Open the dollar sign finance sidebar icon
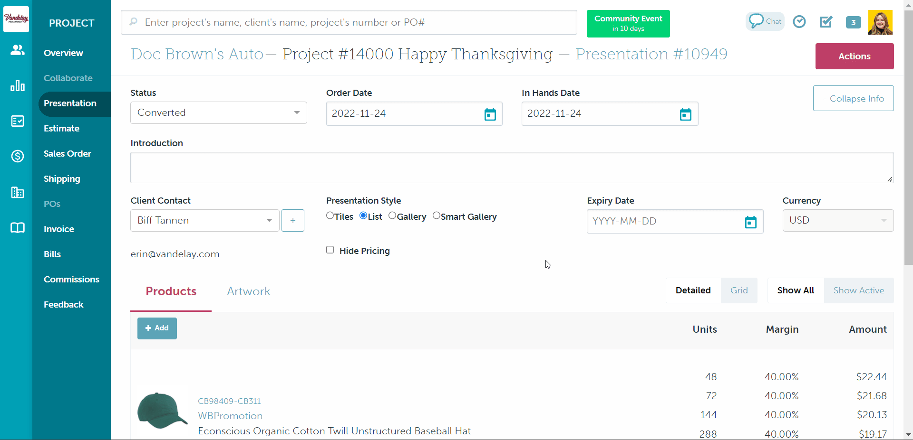 (x=18, y=156)
